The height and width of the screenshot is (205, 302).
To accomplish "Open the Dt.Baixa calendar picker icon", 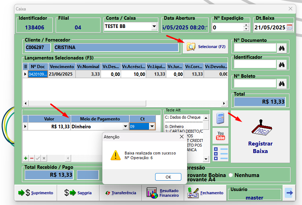I will [289, 27].
